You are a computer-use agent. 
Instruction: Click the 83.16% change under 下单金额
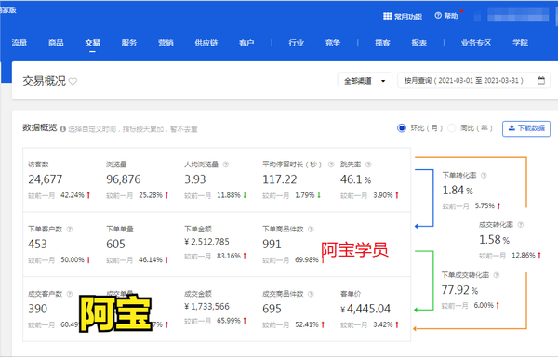coord(229,256)
